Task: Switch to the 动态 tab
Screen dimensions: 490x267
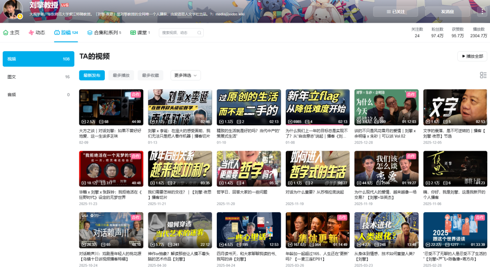Action: [37, 33]
